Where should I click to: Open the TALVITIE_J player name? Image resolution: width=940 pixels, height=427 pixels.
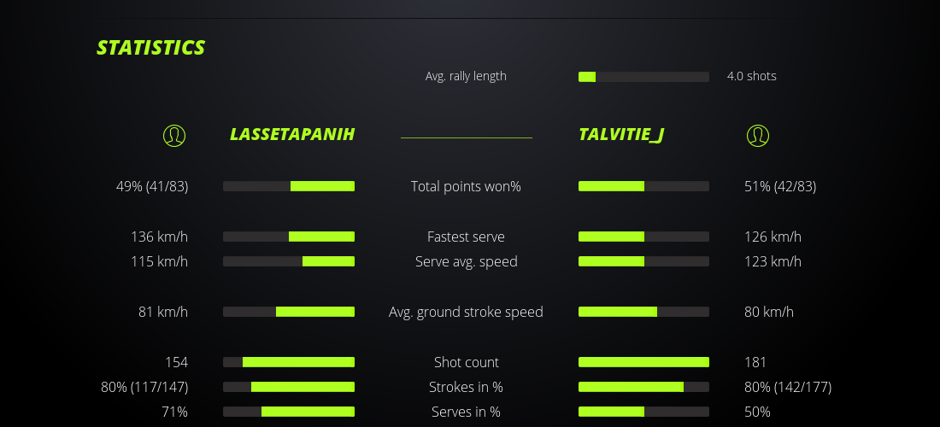point(621,134)
